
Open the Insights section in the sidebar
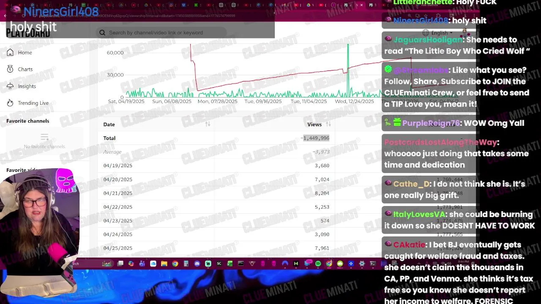click(x=21, y=86)
